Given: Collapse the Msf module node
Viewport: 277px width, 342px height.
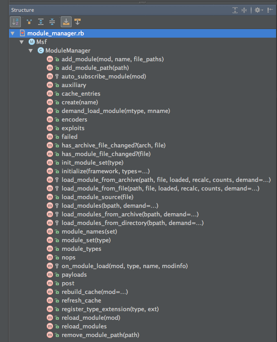Looking at the screenshot, I should click(x=22, y=42).
